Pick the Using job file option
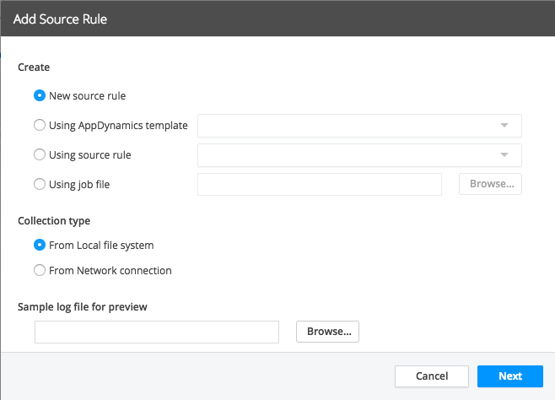 [x=40, y=184]
